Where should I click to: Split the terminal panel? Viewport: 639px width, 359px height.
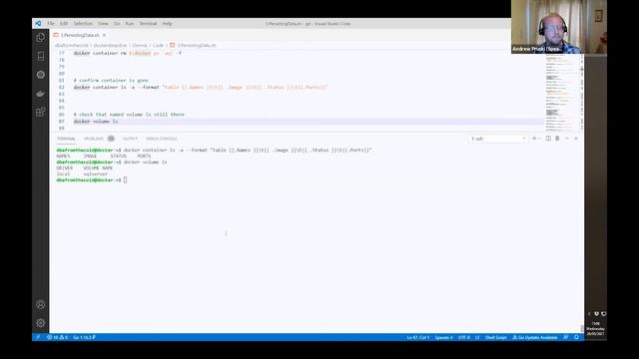click(548, 139)
